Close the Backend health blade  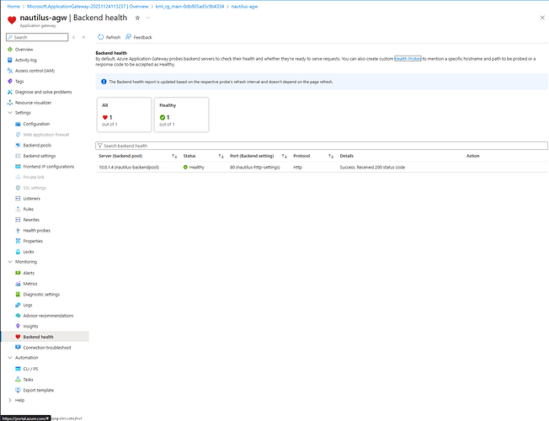tap(542, 18)
